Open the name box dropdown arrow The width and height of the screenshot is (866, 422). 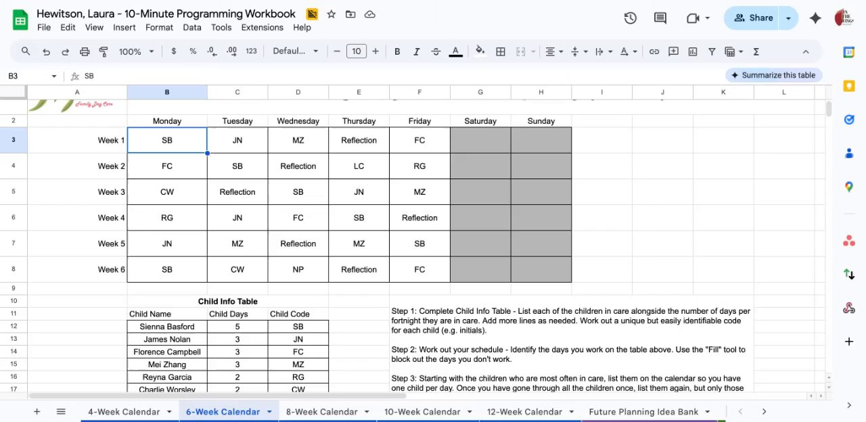54,76
